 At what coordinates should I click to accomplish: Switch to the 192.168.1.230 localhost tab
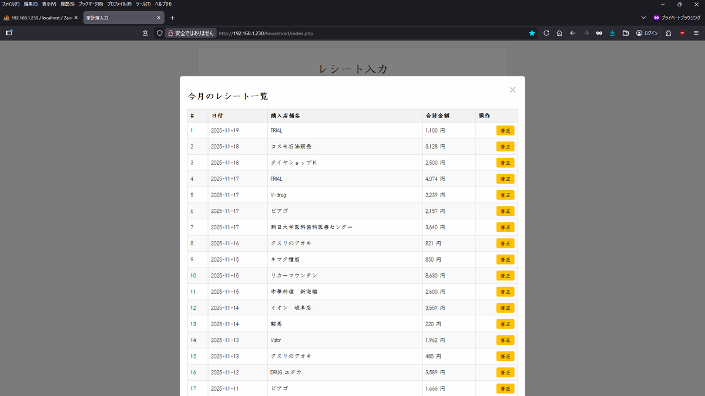tap(41, 18)
